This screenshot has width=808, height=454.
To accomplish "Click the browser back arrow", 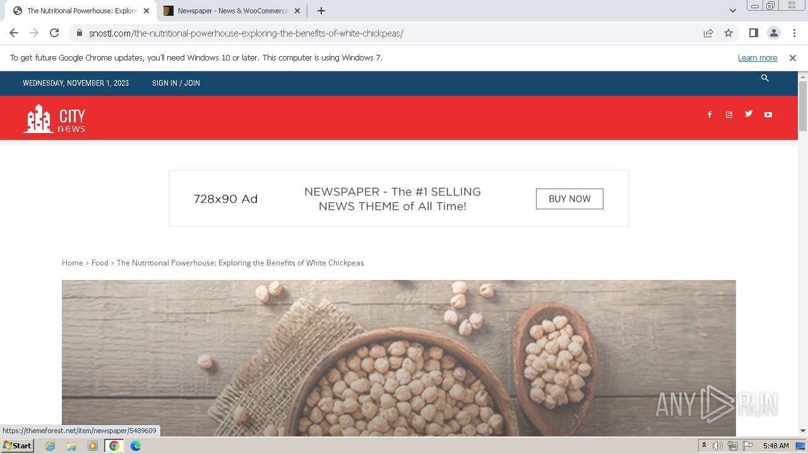I will pos(14,33).
